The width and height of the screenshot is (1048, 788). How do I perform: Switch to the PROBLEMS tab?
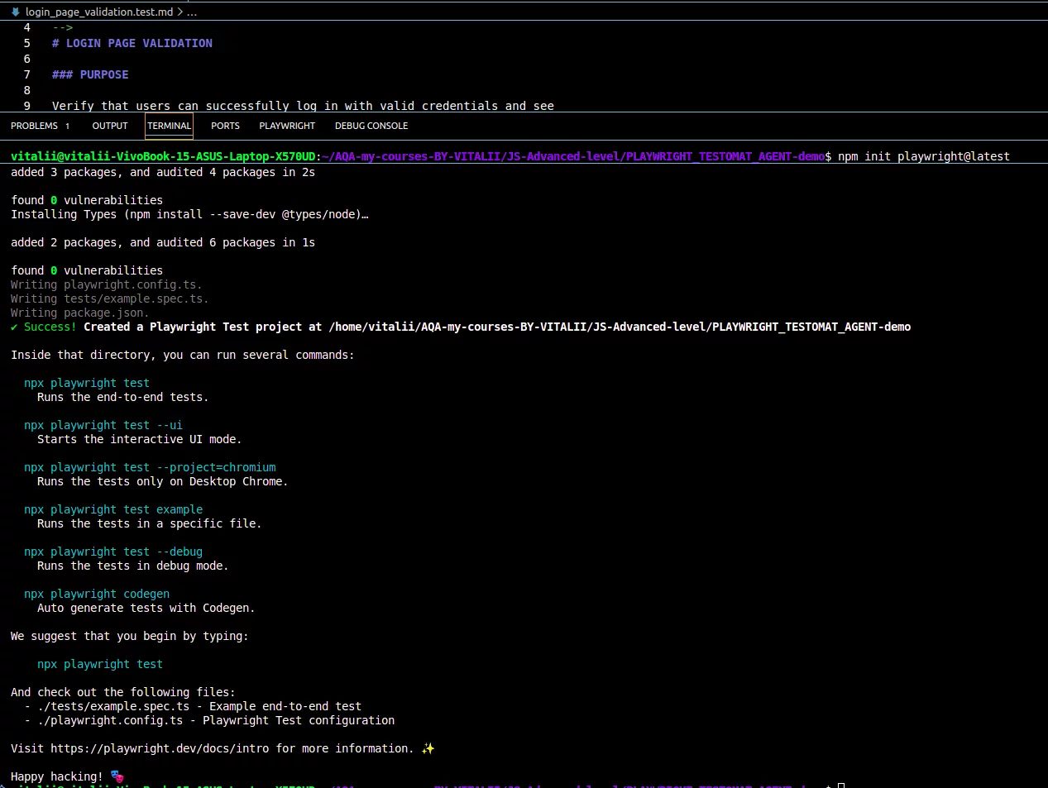[34, 126]
